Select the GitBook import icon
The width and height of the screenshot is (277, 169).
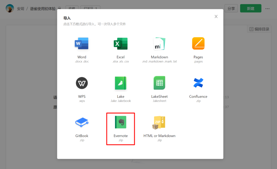(82, 122)
